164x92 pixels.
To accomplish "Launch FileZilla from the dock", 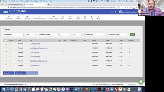I will (x=116, y=89).
